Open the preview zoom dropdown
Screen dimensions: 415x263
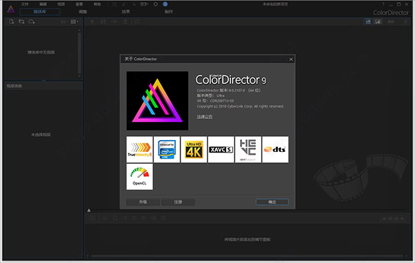point(397,21)
